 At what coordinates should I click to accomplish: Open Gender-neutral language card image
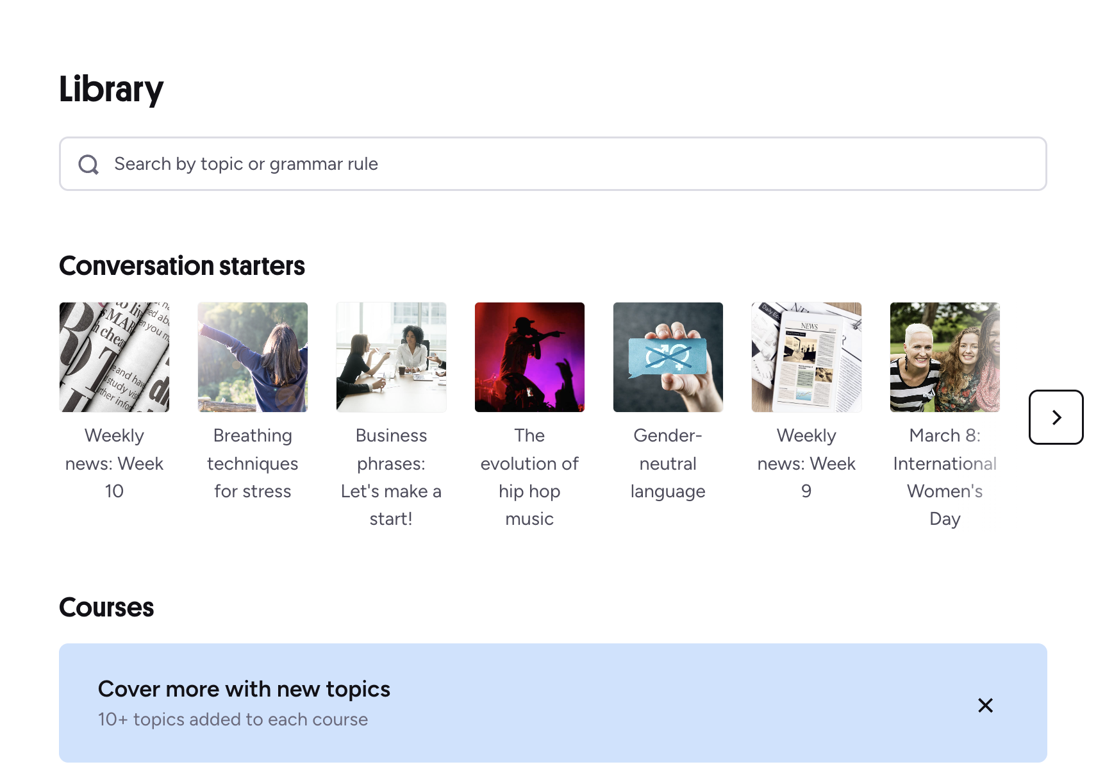pyautogui.click(x=668, y=357)
